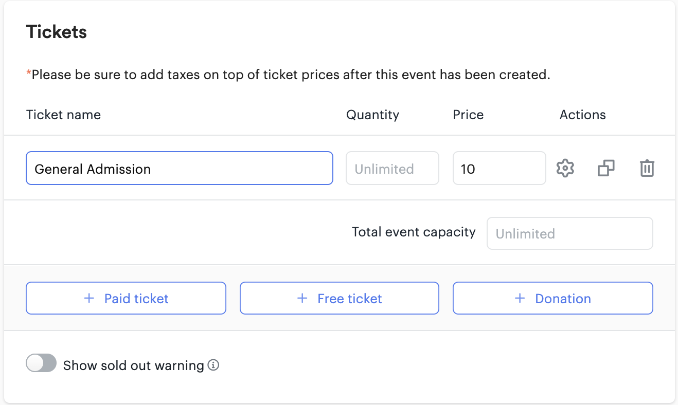Focus the General Admission ticket name field
678x405 pixels.
pyautogui.click(x=179, y=168)
